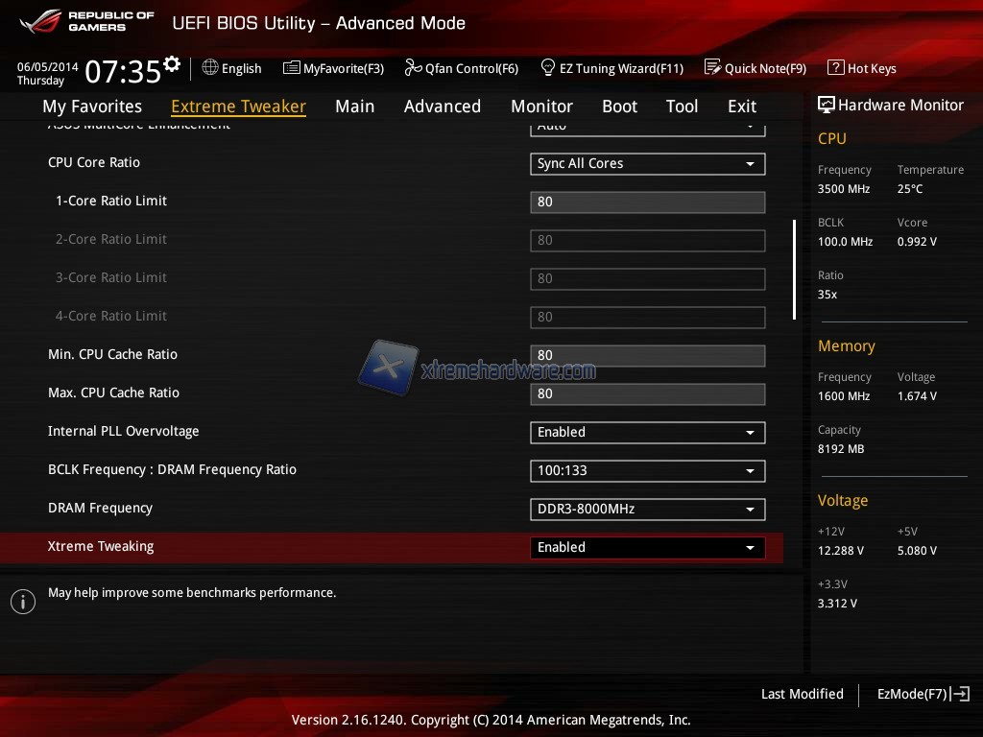Change the BCLK : DRAM Frequency Ratio selection
Viewport: 983px width, 737px height.
(x=647, y=471)
